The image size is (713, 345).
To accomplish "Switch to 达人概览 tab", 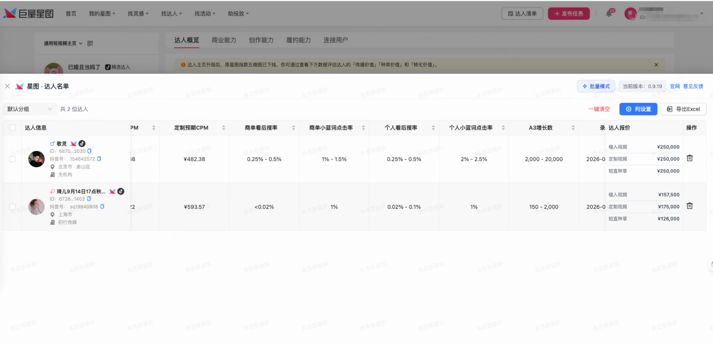I will pyautogui.click(x=187, y=40).
